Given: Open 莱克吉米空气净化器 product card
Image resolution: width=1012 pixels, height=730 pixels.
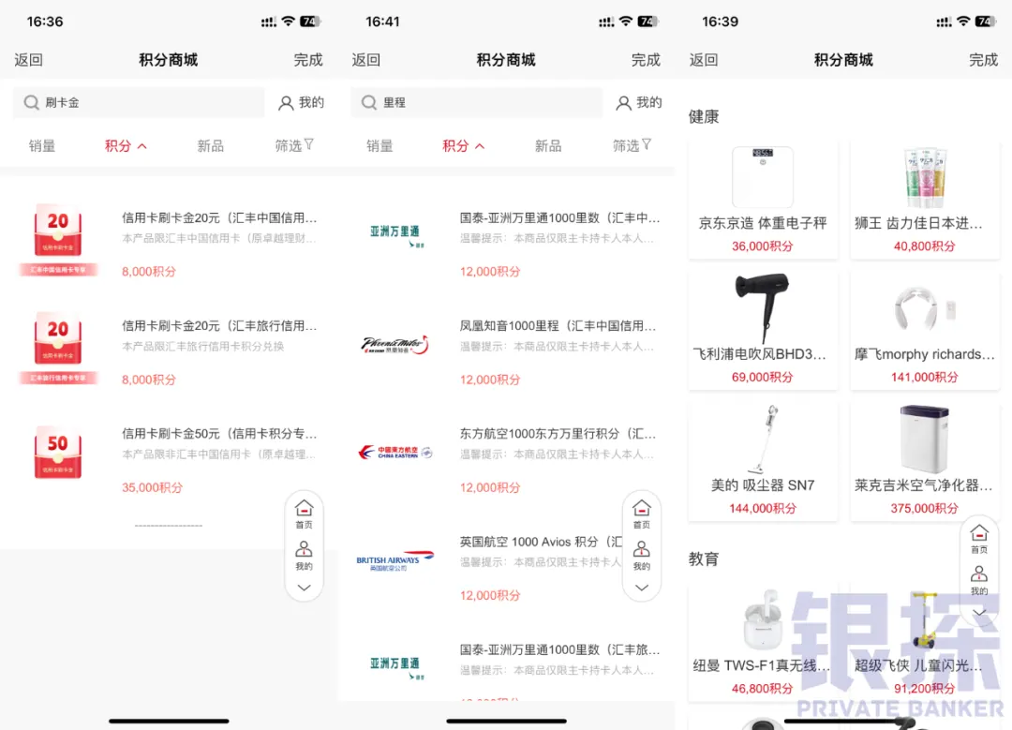Looking at the screenshot, I should coord(925,461).
